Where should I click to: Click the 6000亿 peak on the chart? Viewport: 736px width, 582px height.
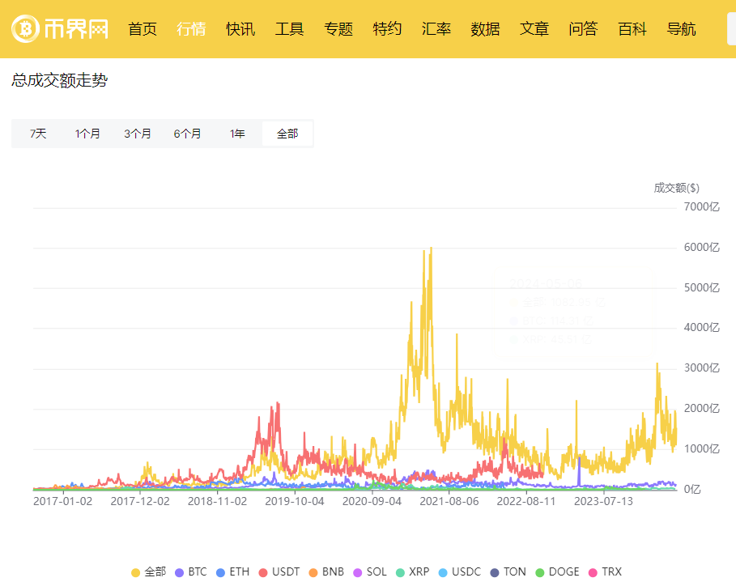point(431,249)
